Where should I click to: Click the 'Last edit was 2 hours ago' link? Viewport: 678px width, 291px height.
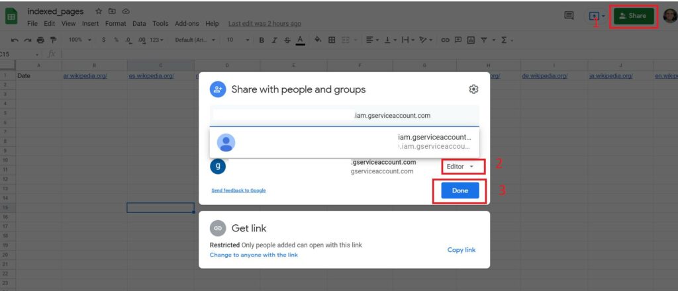click(x=265, y=24)
